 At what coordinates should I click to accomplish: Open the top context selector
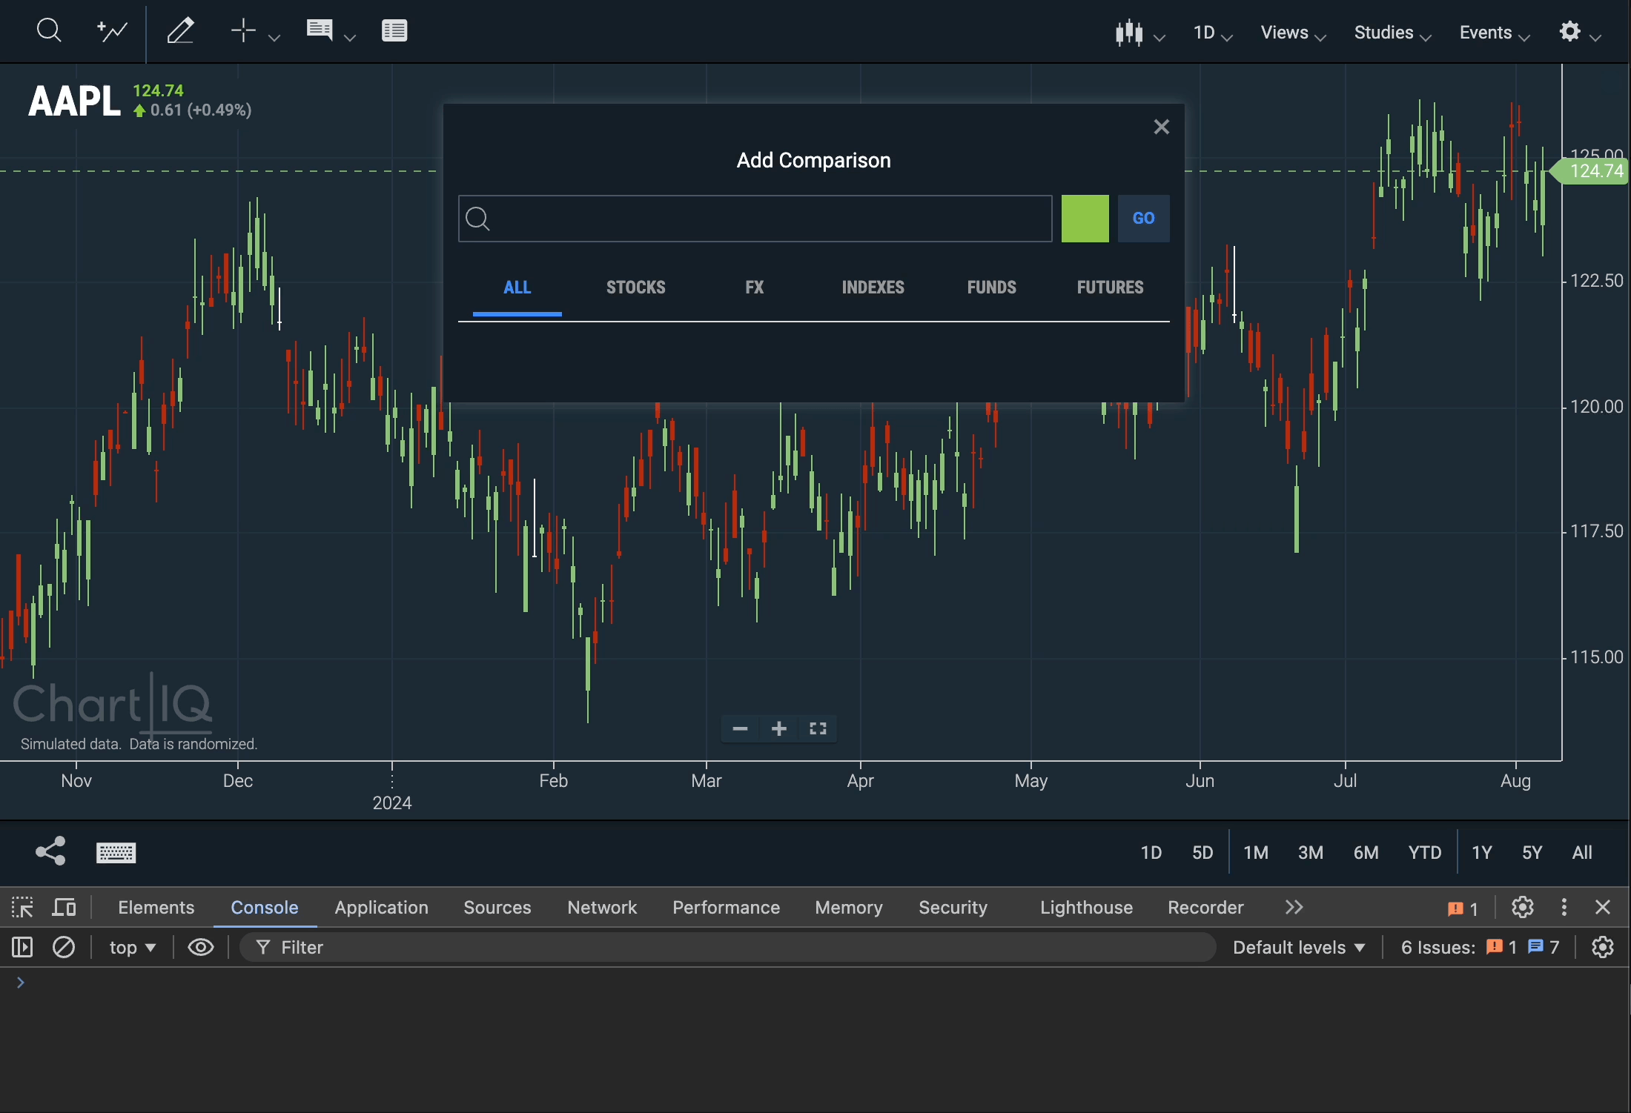point(133,948)
